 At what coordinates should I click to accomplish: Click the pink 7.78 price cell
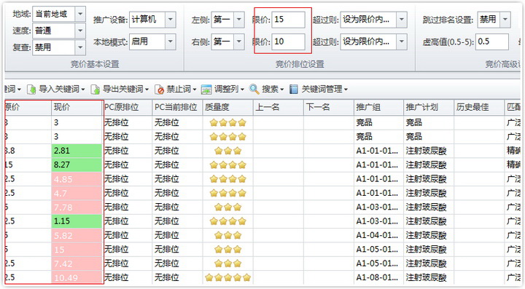[77, 207]
